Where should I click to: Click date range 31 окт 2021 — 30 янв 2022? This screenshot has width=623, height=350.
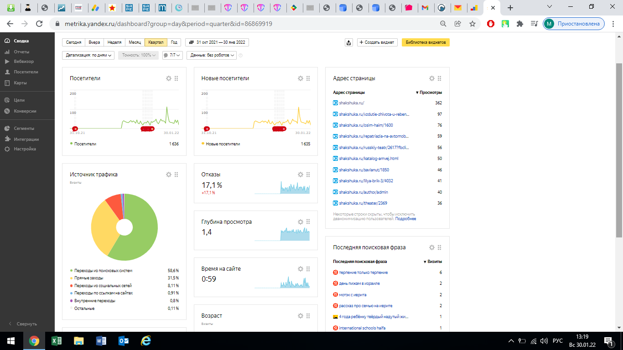pos(217,42)
